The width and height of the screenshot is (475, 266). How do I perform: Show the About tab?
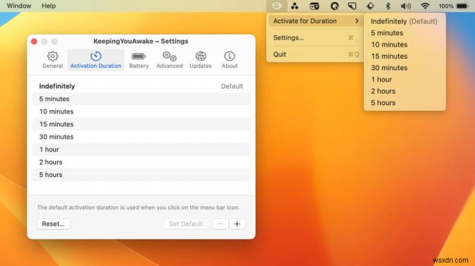229,60
